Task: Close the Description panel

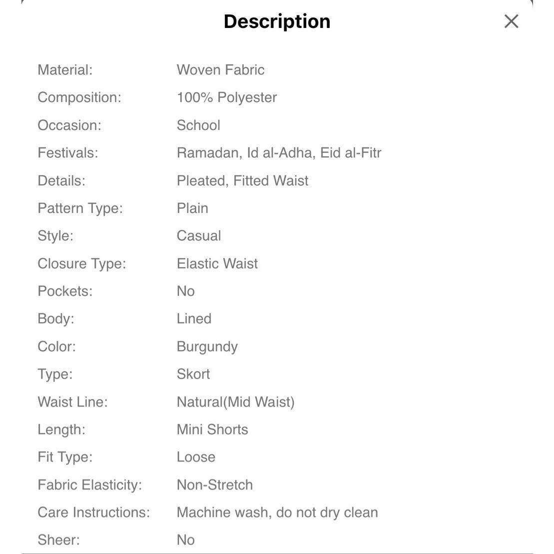Action: click(x=511, y=21)
